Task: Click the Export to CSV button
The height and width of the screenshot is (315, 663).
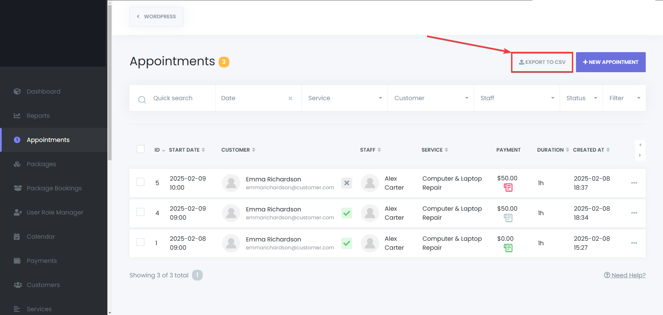Action: (x=542, y=62)
